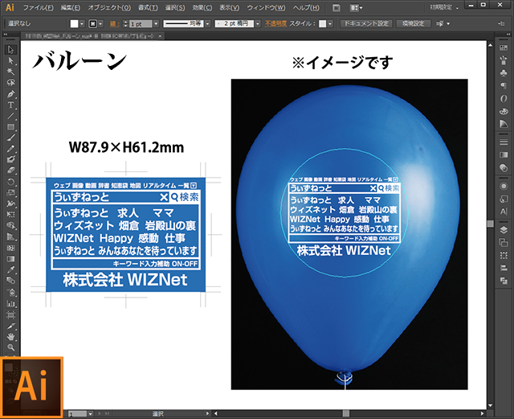Choose the Zoom magnifier tool
The height and width of the screenshot is (419, 514).
(x=10, y=347)
